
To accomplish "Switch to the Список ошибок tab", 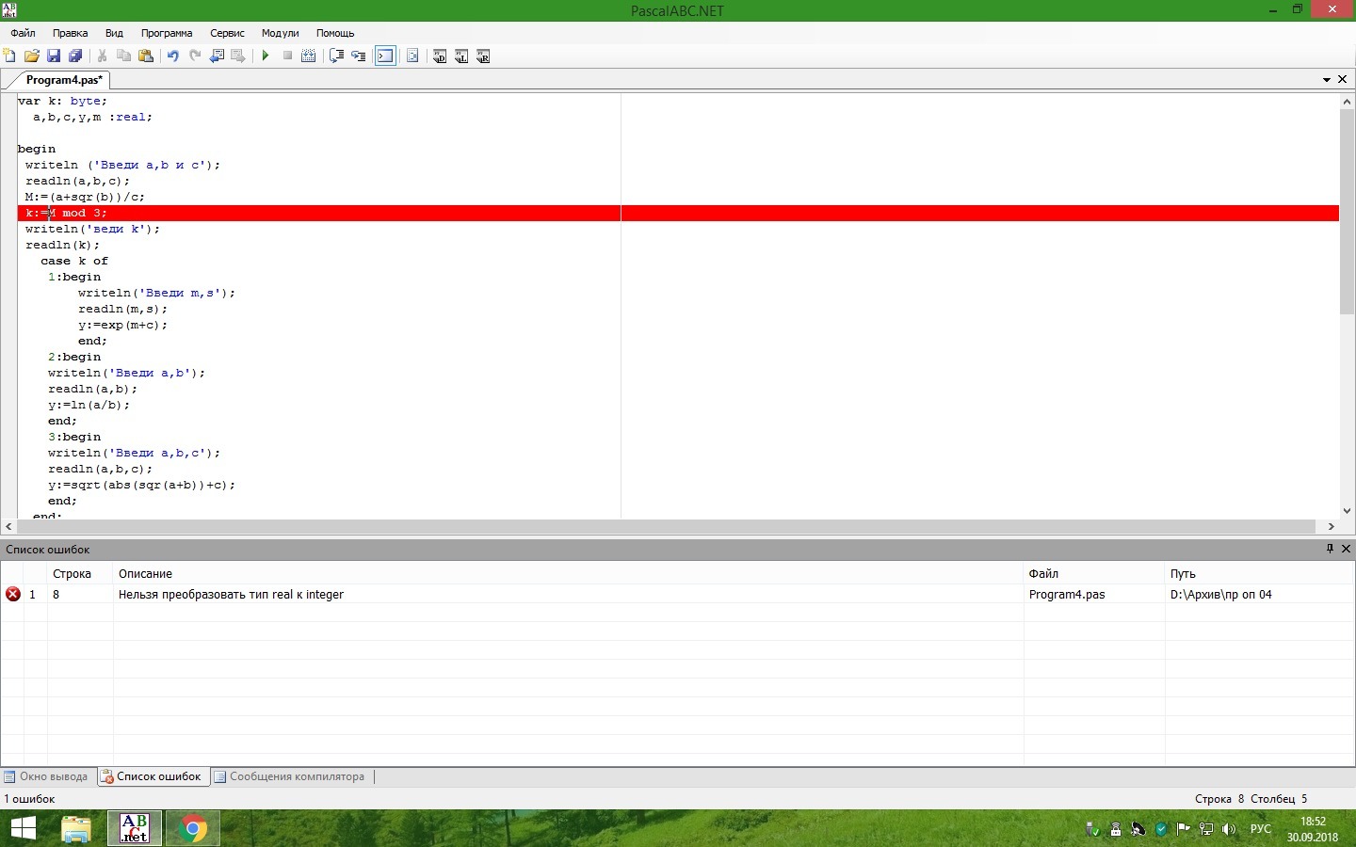I will pyautogui.click(x=152, y=776).
